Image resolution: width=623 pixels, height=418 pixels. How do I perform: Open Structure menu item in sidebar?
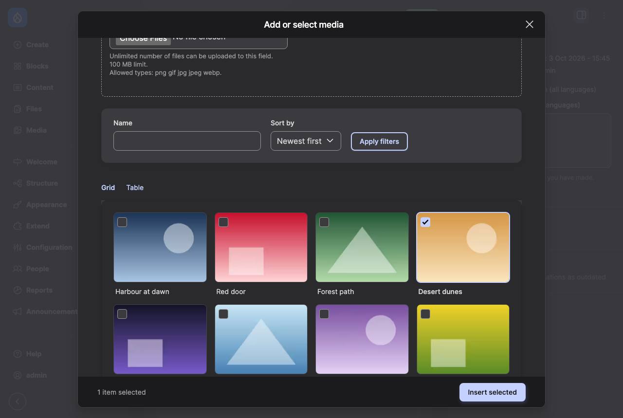[x=43, y=183]
